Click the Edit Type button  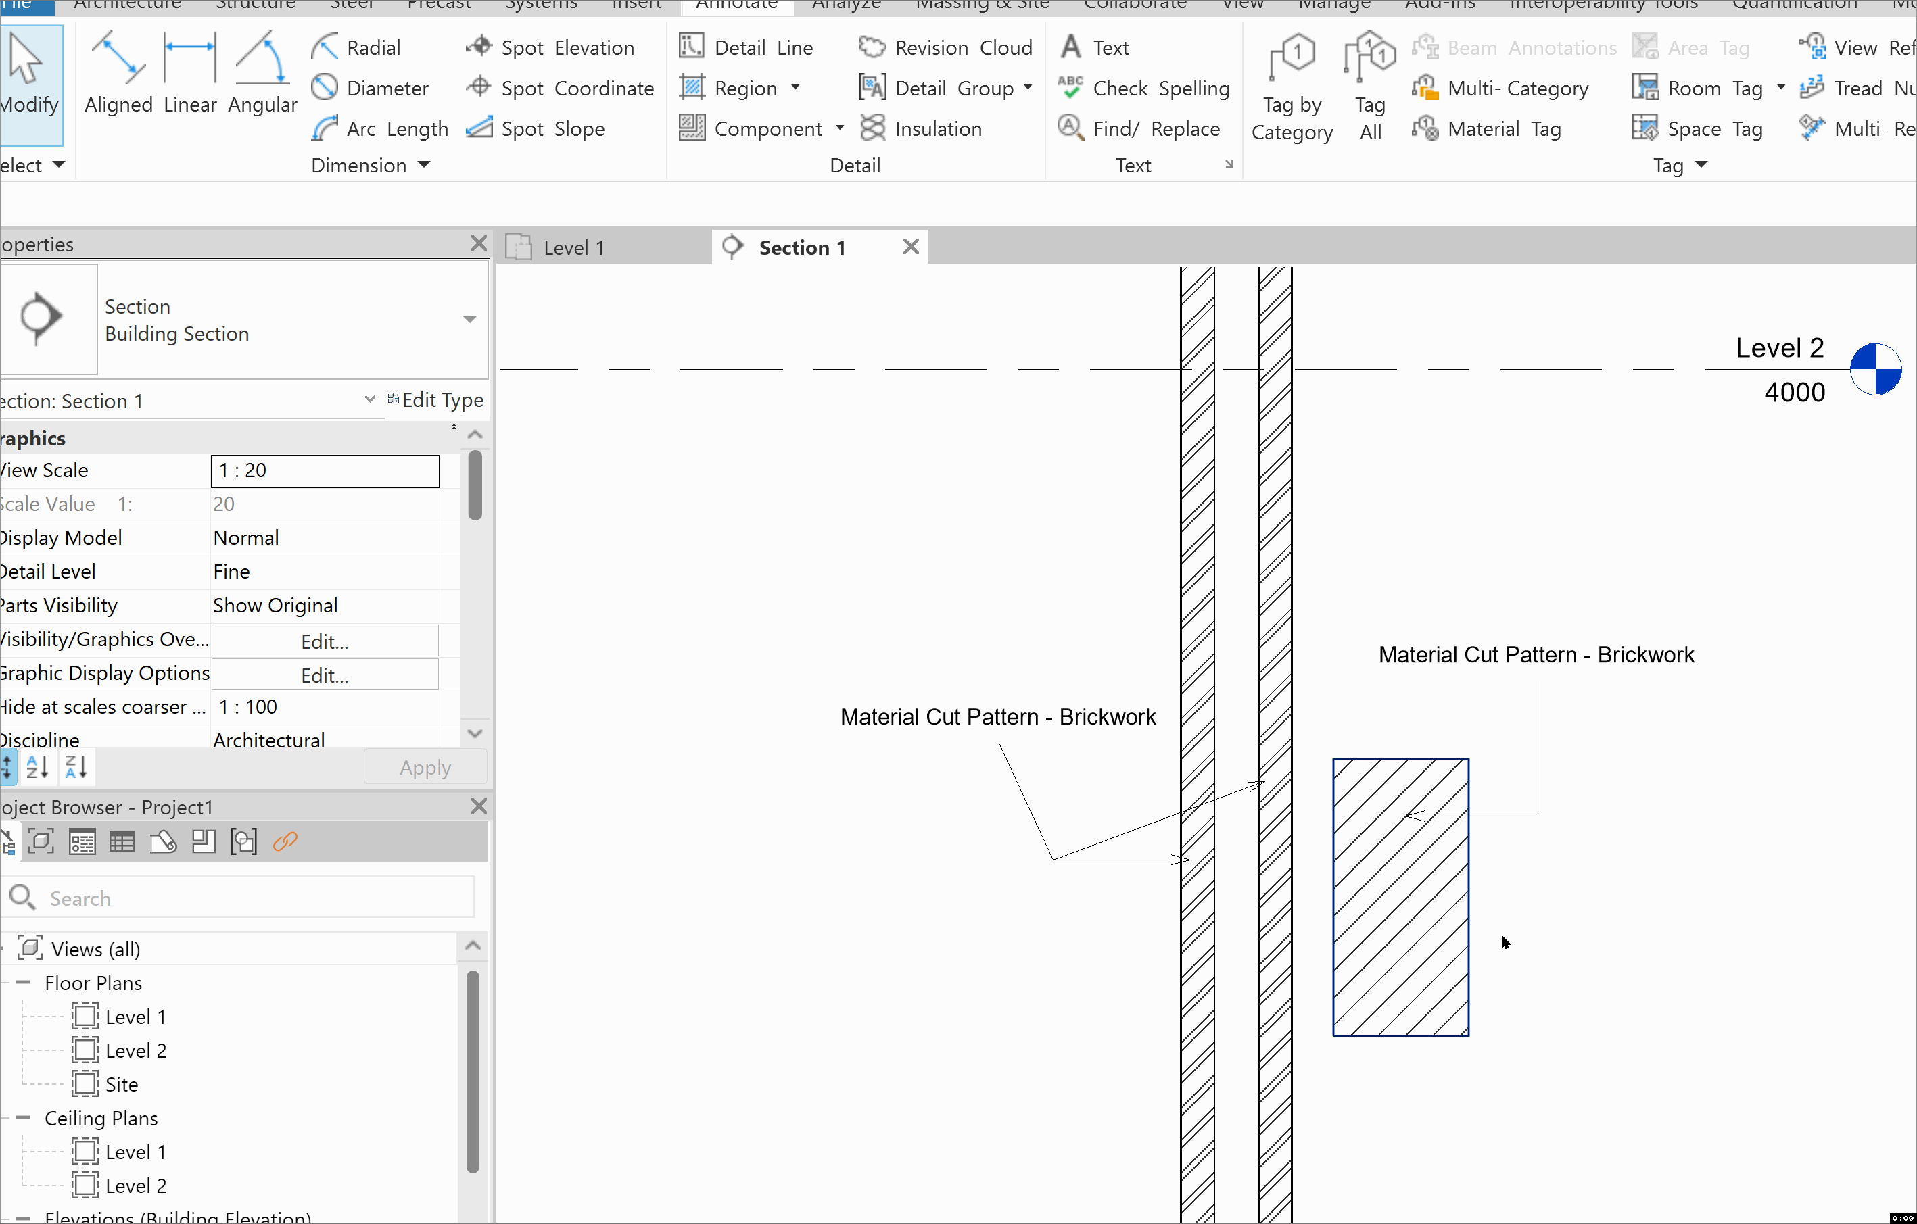click(435, 399)
